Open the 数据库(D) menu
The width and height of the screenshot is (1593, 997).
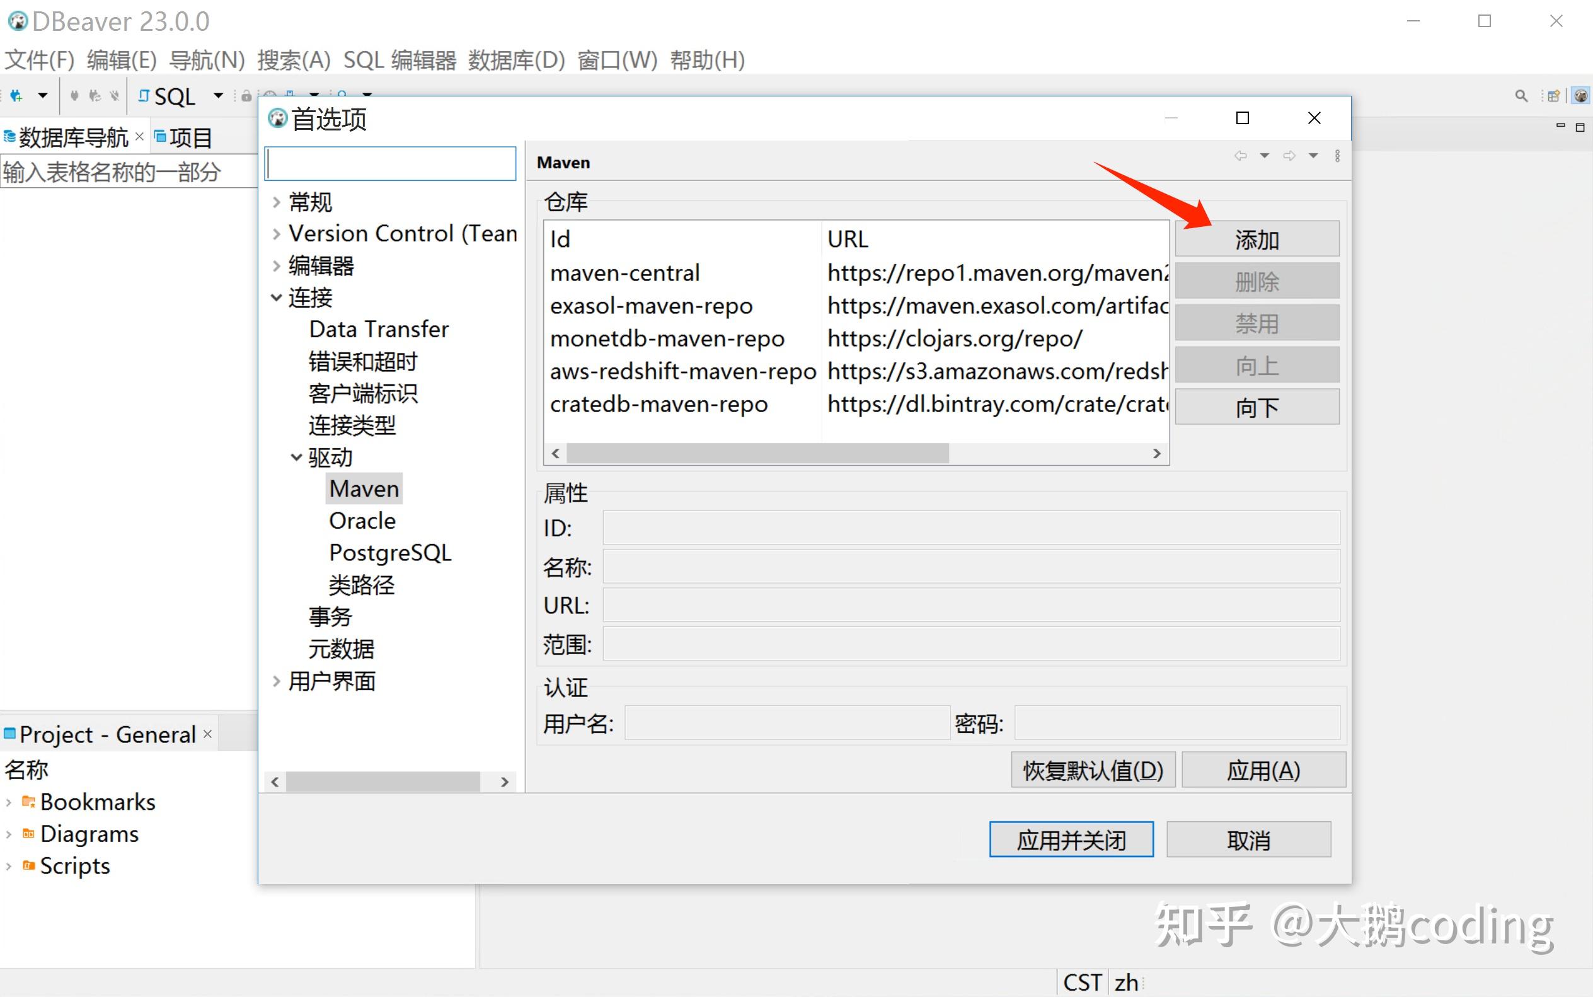[516, 60]
